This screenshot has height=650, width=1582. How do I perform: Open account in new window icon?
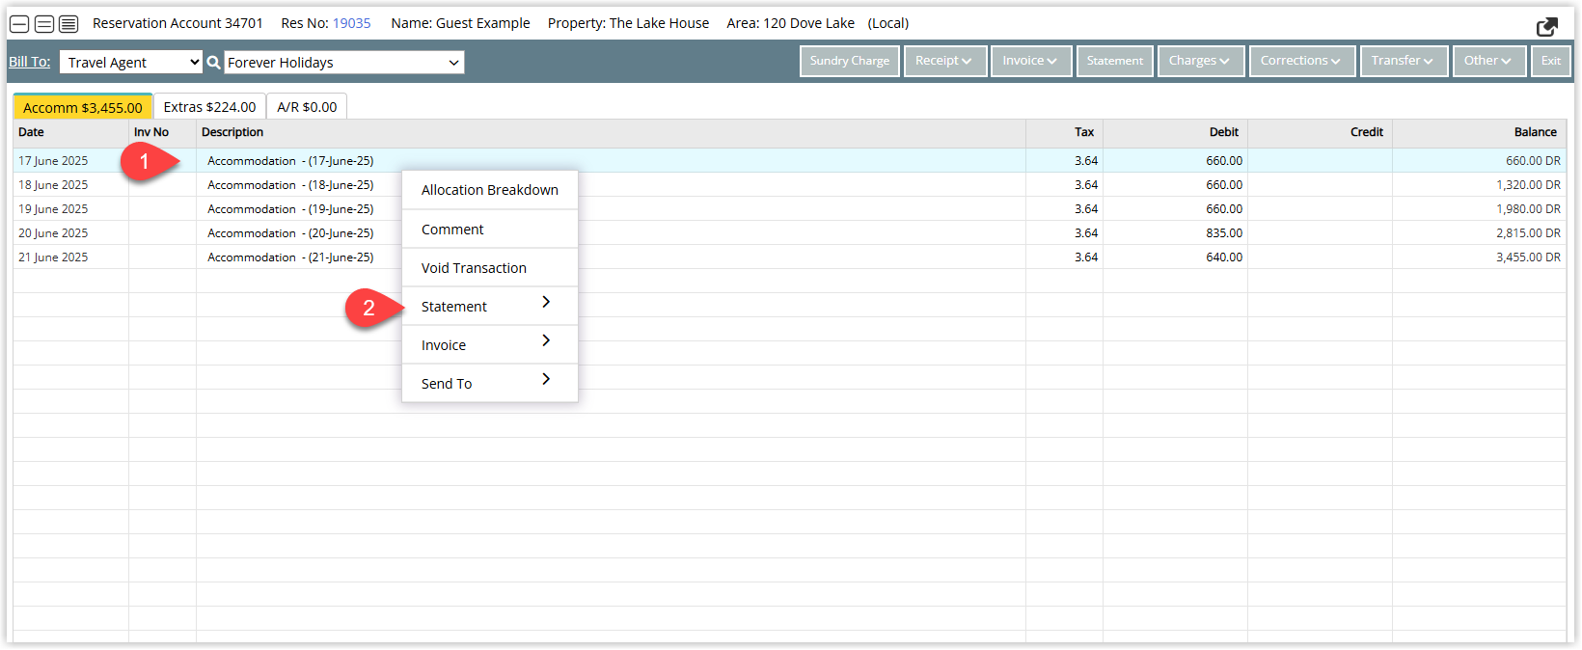point(1547,27)
